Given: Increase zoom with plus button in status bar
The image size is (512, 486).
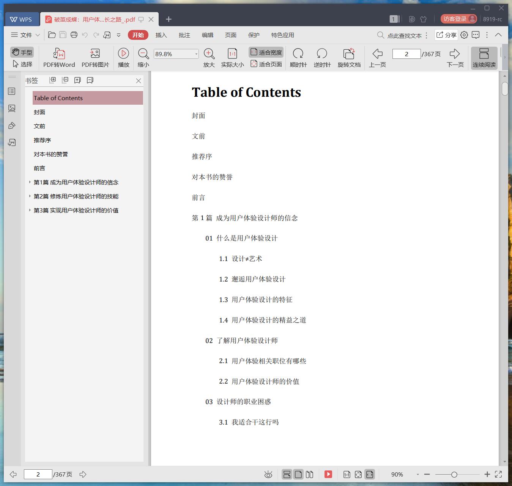Looking at the screenshot, I should [487, 474].
